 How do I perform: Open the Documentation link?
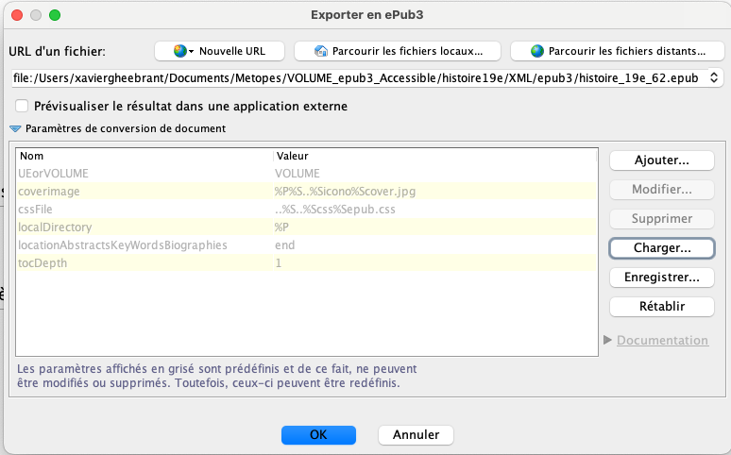click(662, 341)
